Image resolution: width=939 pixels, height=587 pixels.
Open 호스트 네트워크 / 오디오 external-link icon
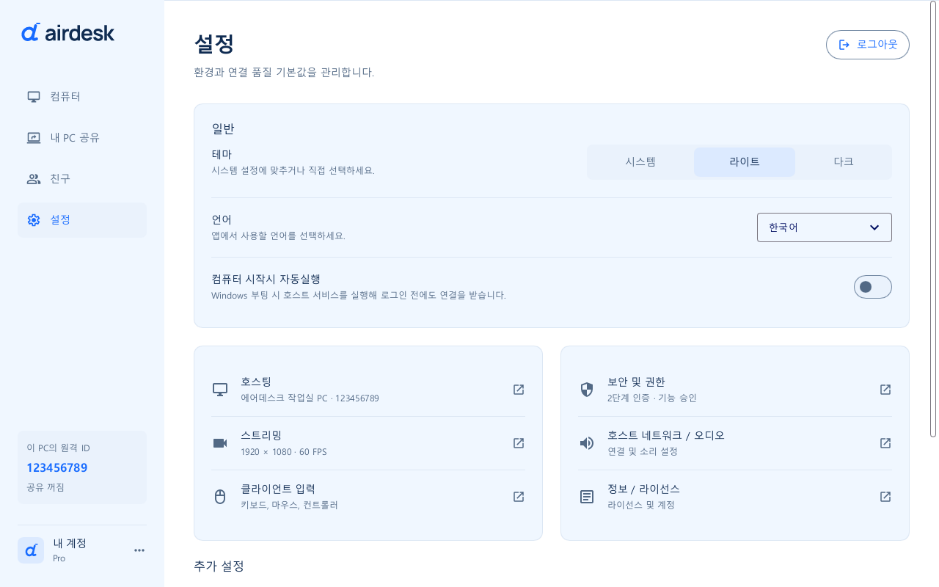[x=885, y=443]
